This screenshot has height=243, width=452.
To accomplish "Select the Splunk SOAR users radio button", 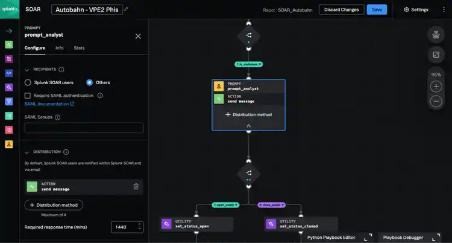I will coord(28,82).
